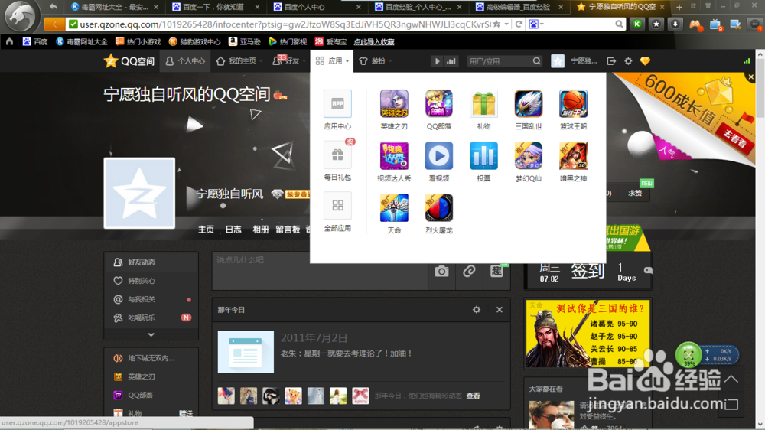765x430 pixels.
Task: Open 地下城无双内... sidebar app link
Action: [x=151, y=358]
